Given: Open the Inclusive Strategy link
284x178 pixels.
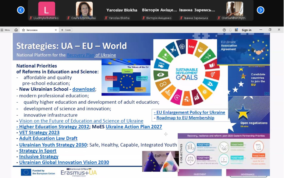Looking at the screenshot, I should [x=39, y=156].
